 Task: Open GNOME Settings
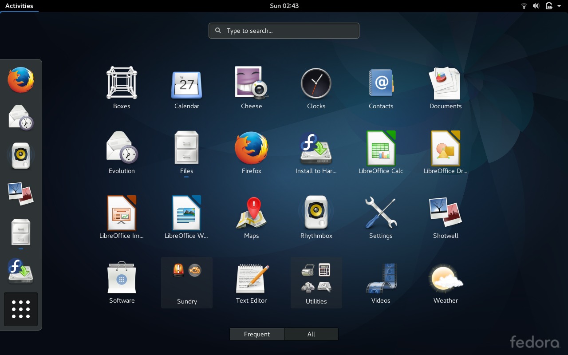point(381,212)
